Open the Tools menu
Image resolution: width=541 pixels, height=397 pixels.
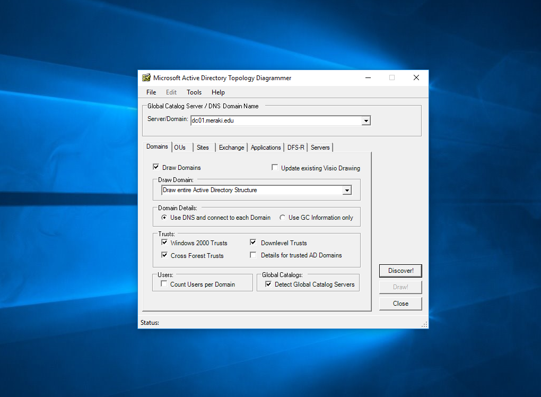coord(194,92)
